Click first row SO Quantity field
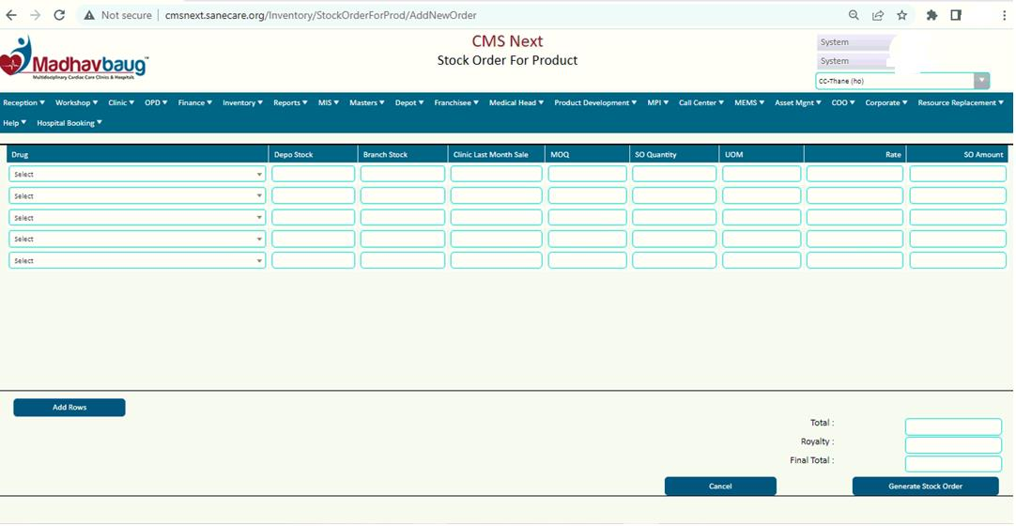Image resolution: width=1016 pixels, height=526 pixels. (x=674, y=174)
